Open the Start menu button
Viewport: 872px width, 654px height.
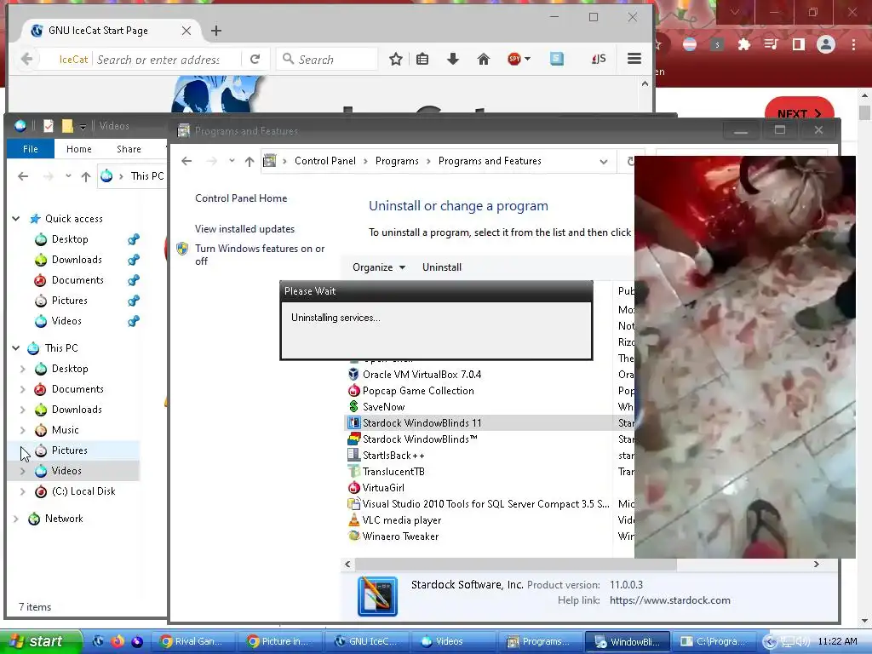click(40, 641)
